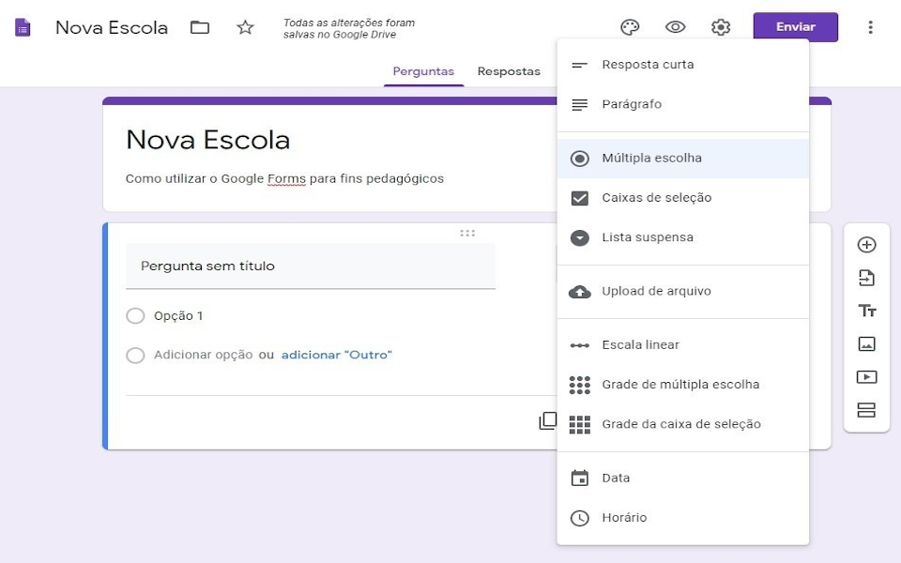901x563 pixels.
Task: Select Parágrafo question type
Action: pos(682,104)
